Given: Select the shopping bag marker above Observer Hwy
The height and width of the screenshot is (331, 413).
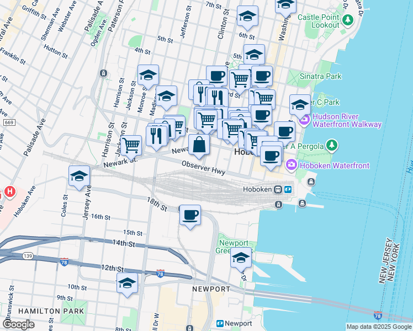Looking at the screenshot, I should tap(199, 146).
